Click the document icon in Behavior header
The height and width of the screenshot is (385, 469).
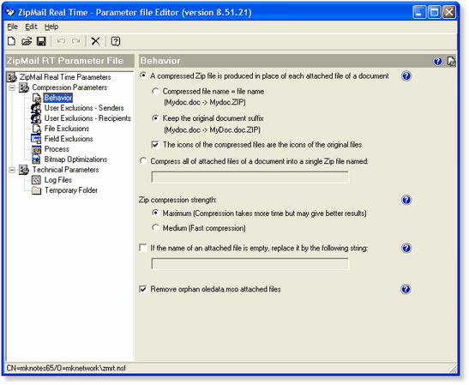pos(451,62)
